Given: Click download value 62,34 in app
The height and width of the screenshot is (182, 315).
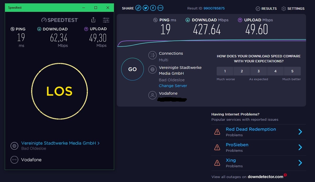Looking at the screenshot, I should (59, 38).
